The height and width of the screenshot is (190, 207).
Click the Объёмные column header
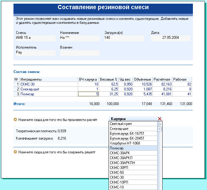(143, 79)
